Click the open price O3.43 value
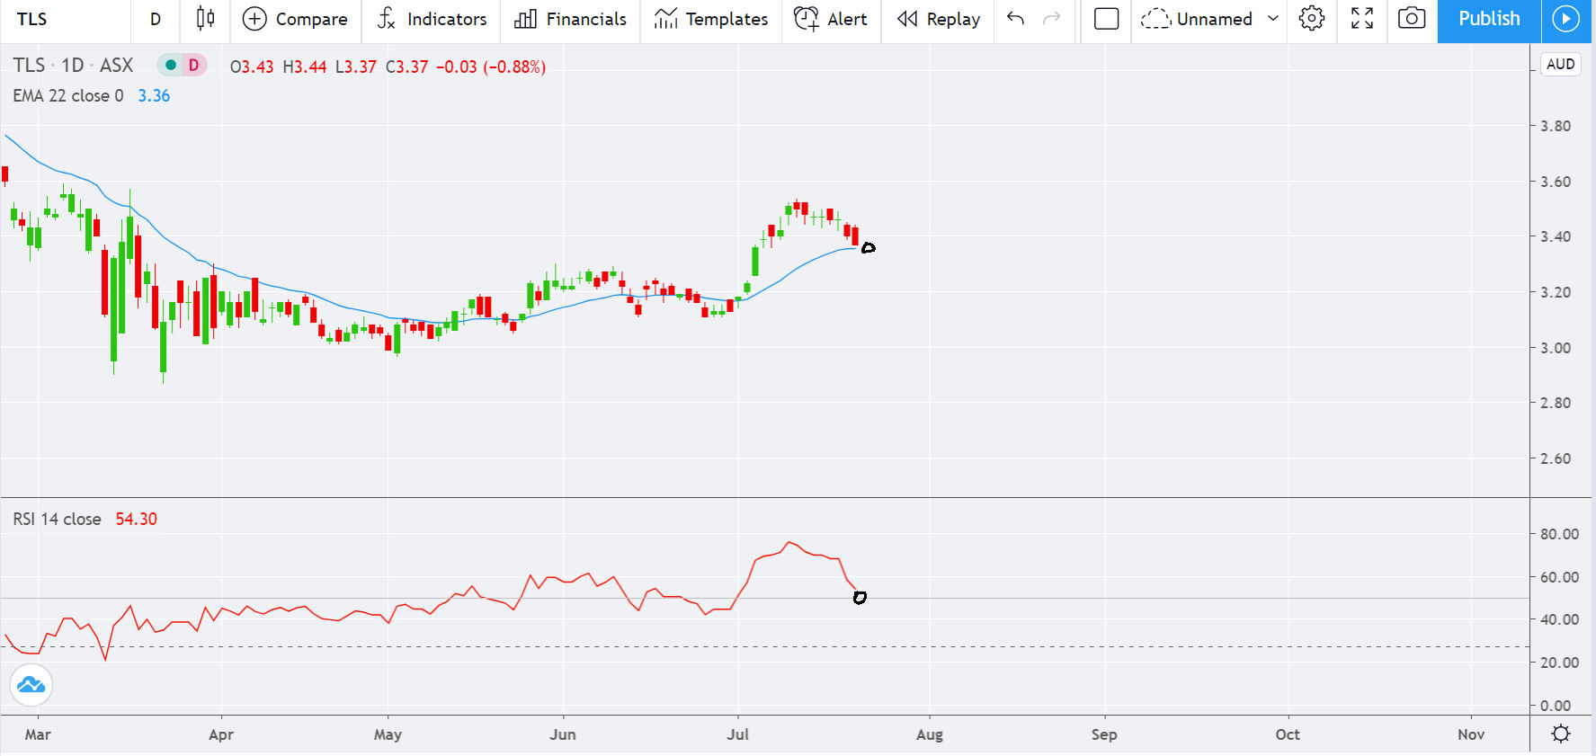The width and height of the screenshot is (1596, 756). coord(252,67)
